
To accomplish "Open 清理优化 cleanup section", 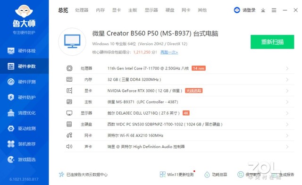I will point(24,113).
